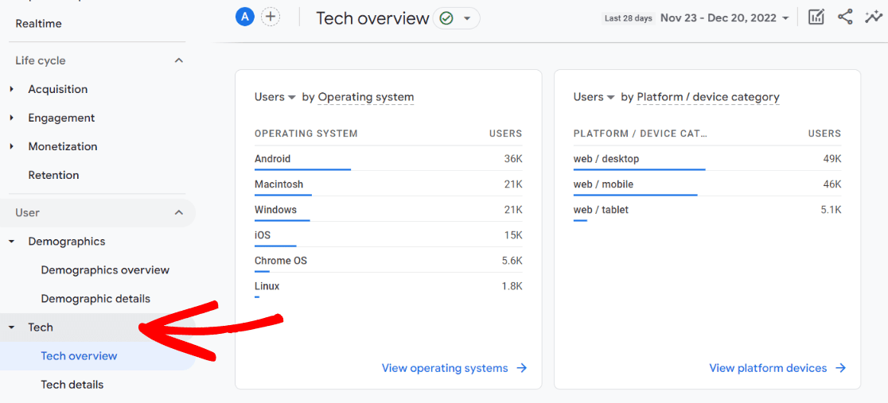Viewport: 888px width, 403px height.
Task: Click the Operating system dimension selector
Action: tap(366, 97)
